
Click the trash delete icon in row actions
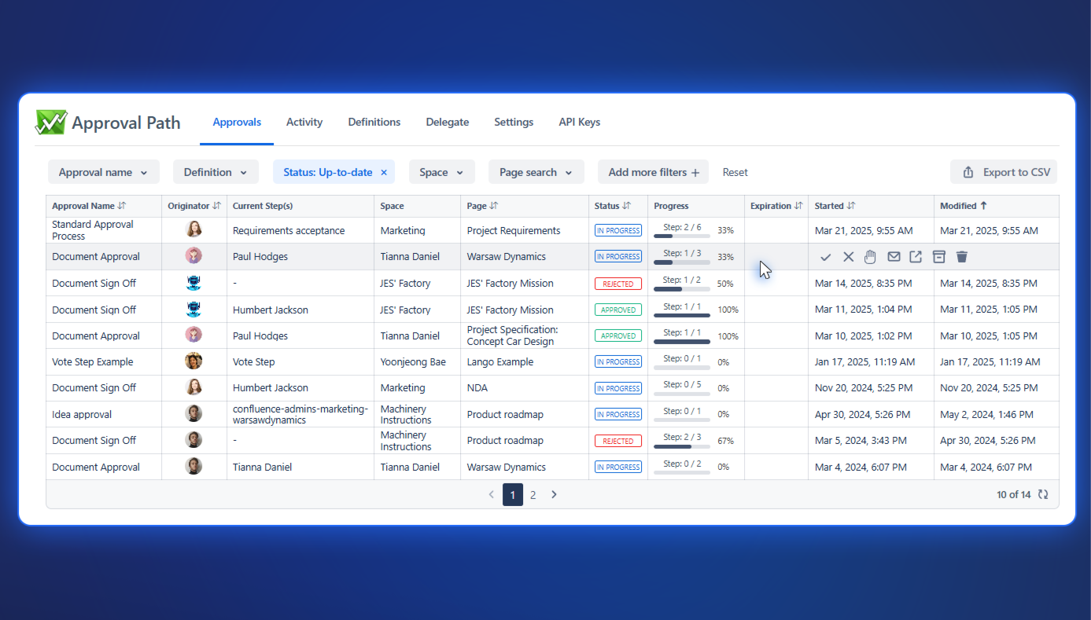pyautogui.click(x=961, y=257)
